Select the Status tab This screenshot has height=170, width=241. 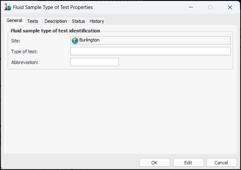78,21
